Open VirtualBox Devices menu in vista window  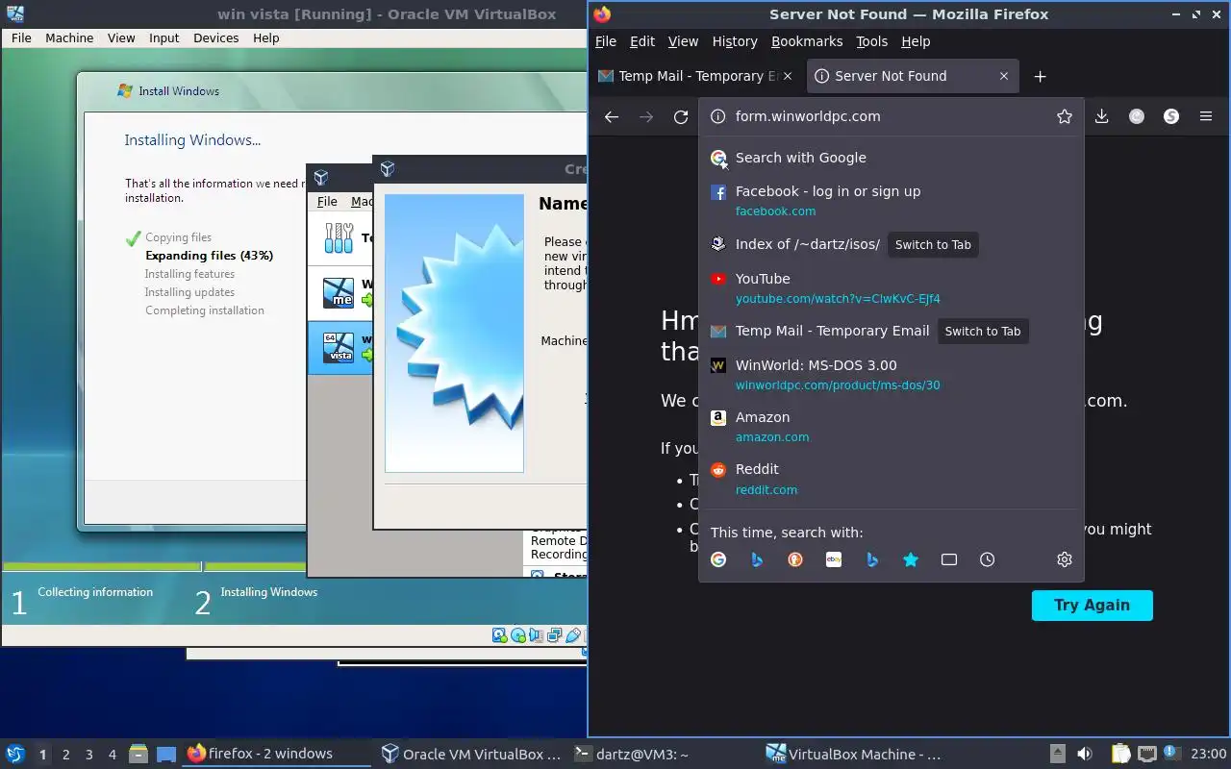coord(215,37)
